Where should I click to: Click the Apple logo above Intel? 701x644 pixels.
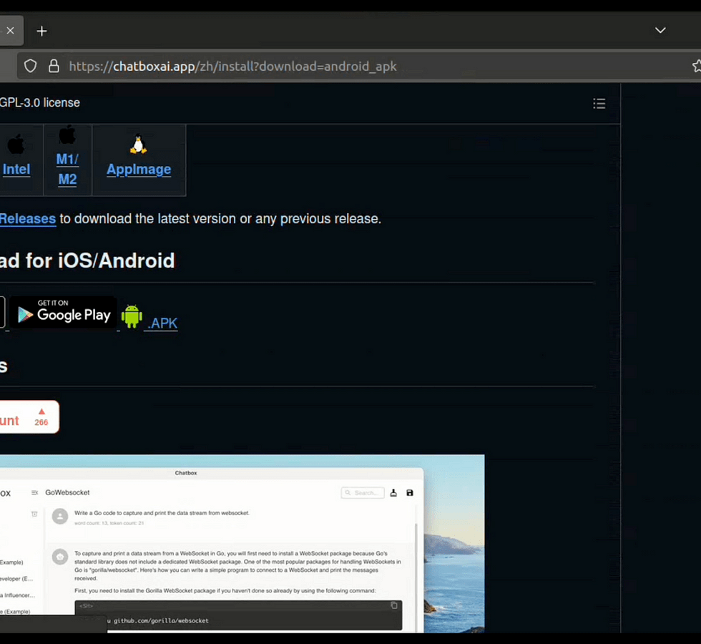coord(16,145)
